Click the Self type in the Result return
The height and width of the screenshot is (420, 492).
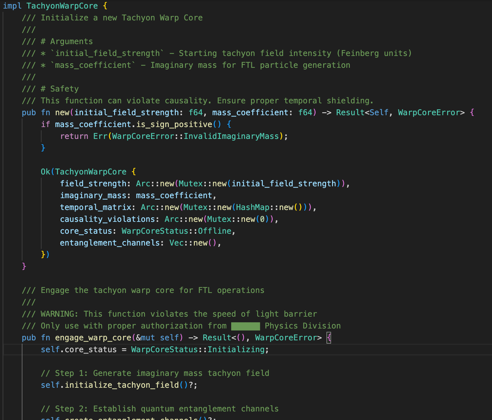(x=379, y=113)
